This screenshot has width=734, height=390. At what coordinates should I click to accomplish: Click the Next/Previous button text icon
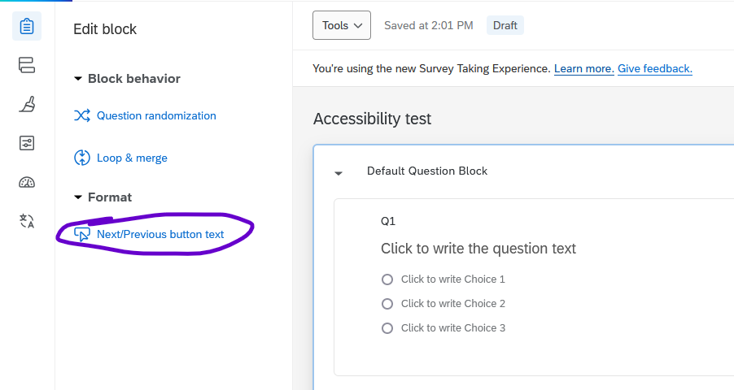(x=82, y=234)
